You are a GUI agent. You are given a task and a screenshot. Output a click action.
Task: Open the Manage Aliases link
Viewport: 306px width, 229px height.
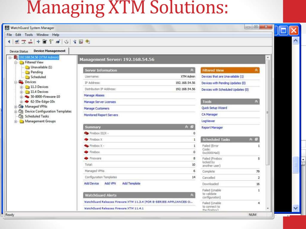[94, 95]
